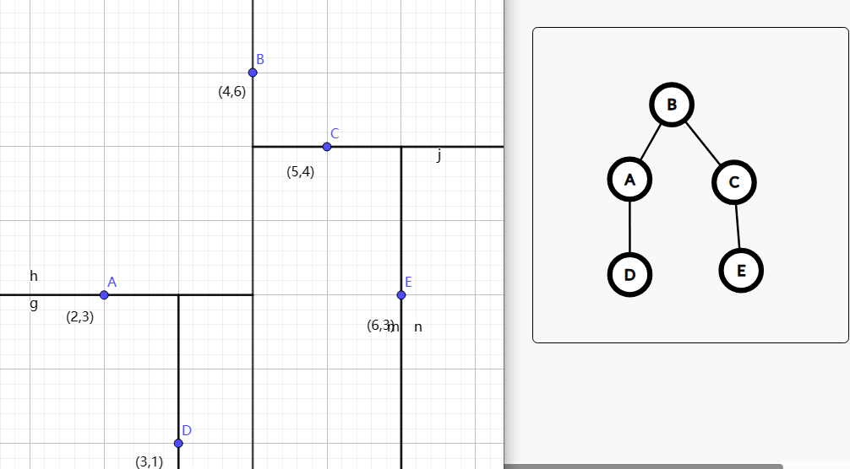The height and width of the screenshot is (469, 850).
Task: Click node C in the tree diagram
Action: click(734, 181)
